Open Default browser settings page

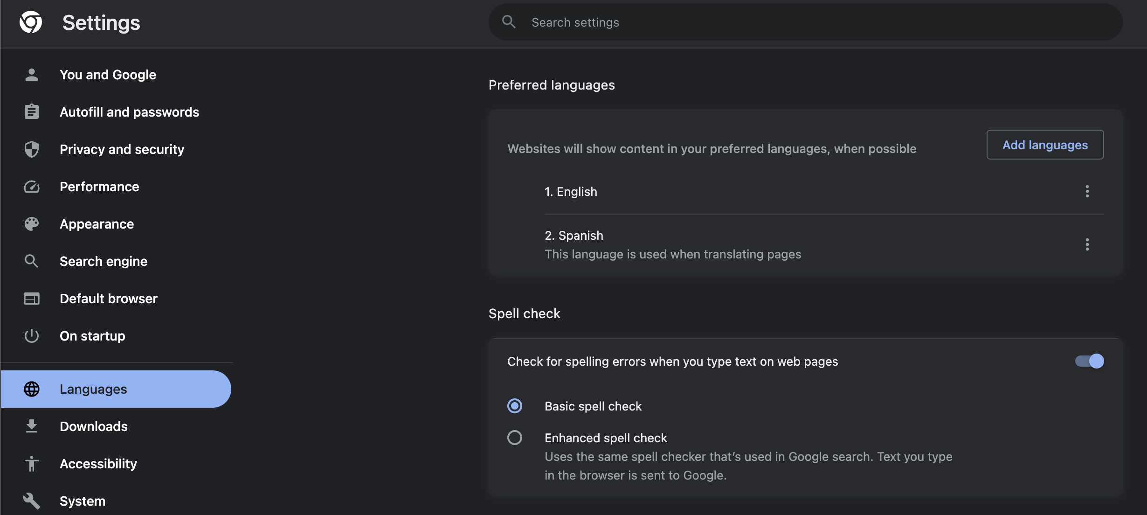[108, 299]
